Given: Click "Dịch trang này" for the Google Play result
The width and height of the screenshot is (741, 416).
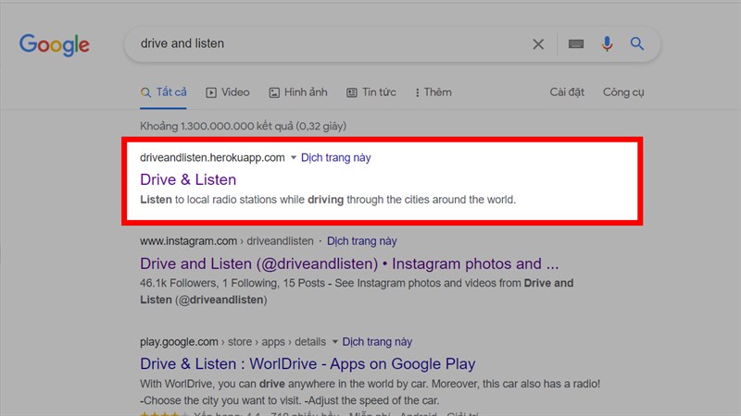Looking at the screenshot, I should click(377, 342).
